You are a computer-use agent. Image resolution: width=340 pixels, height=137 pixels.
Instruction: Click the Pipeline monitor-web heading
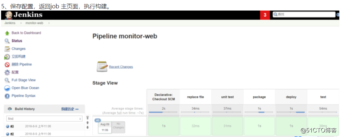[x=125, y=36]
